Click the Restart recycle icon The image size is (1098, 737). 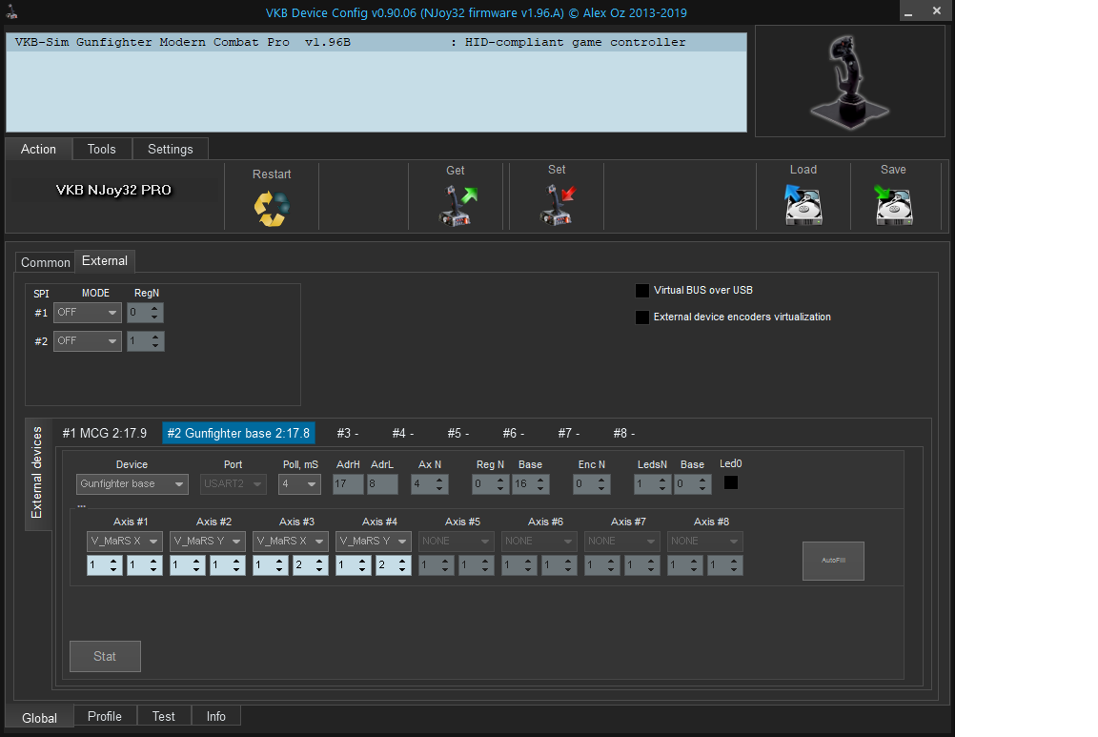click(271, 208)
